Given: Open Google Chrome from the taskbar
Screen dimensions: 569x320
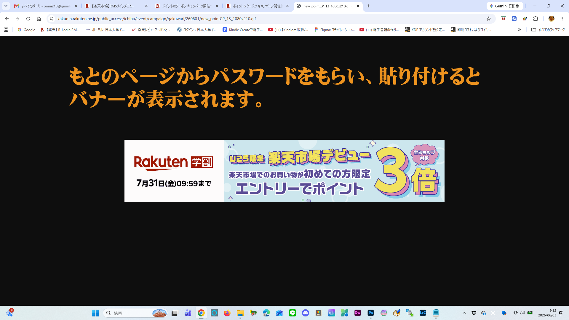Looking at the screenshot, I should pos(201,313).
